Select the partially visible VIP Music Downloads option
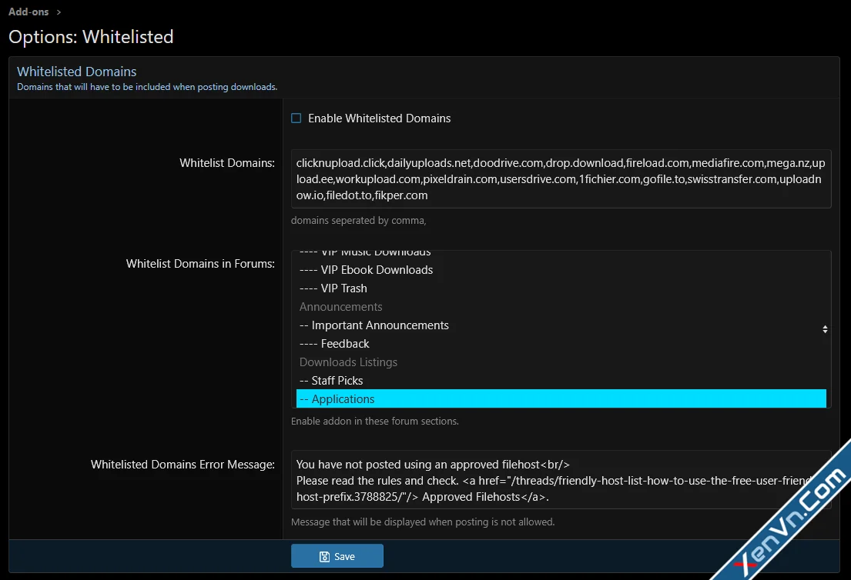This screenshot has height=580, width=851. pos(561,254)
